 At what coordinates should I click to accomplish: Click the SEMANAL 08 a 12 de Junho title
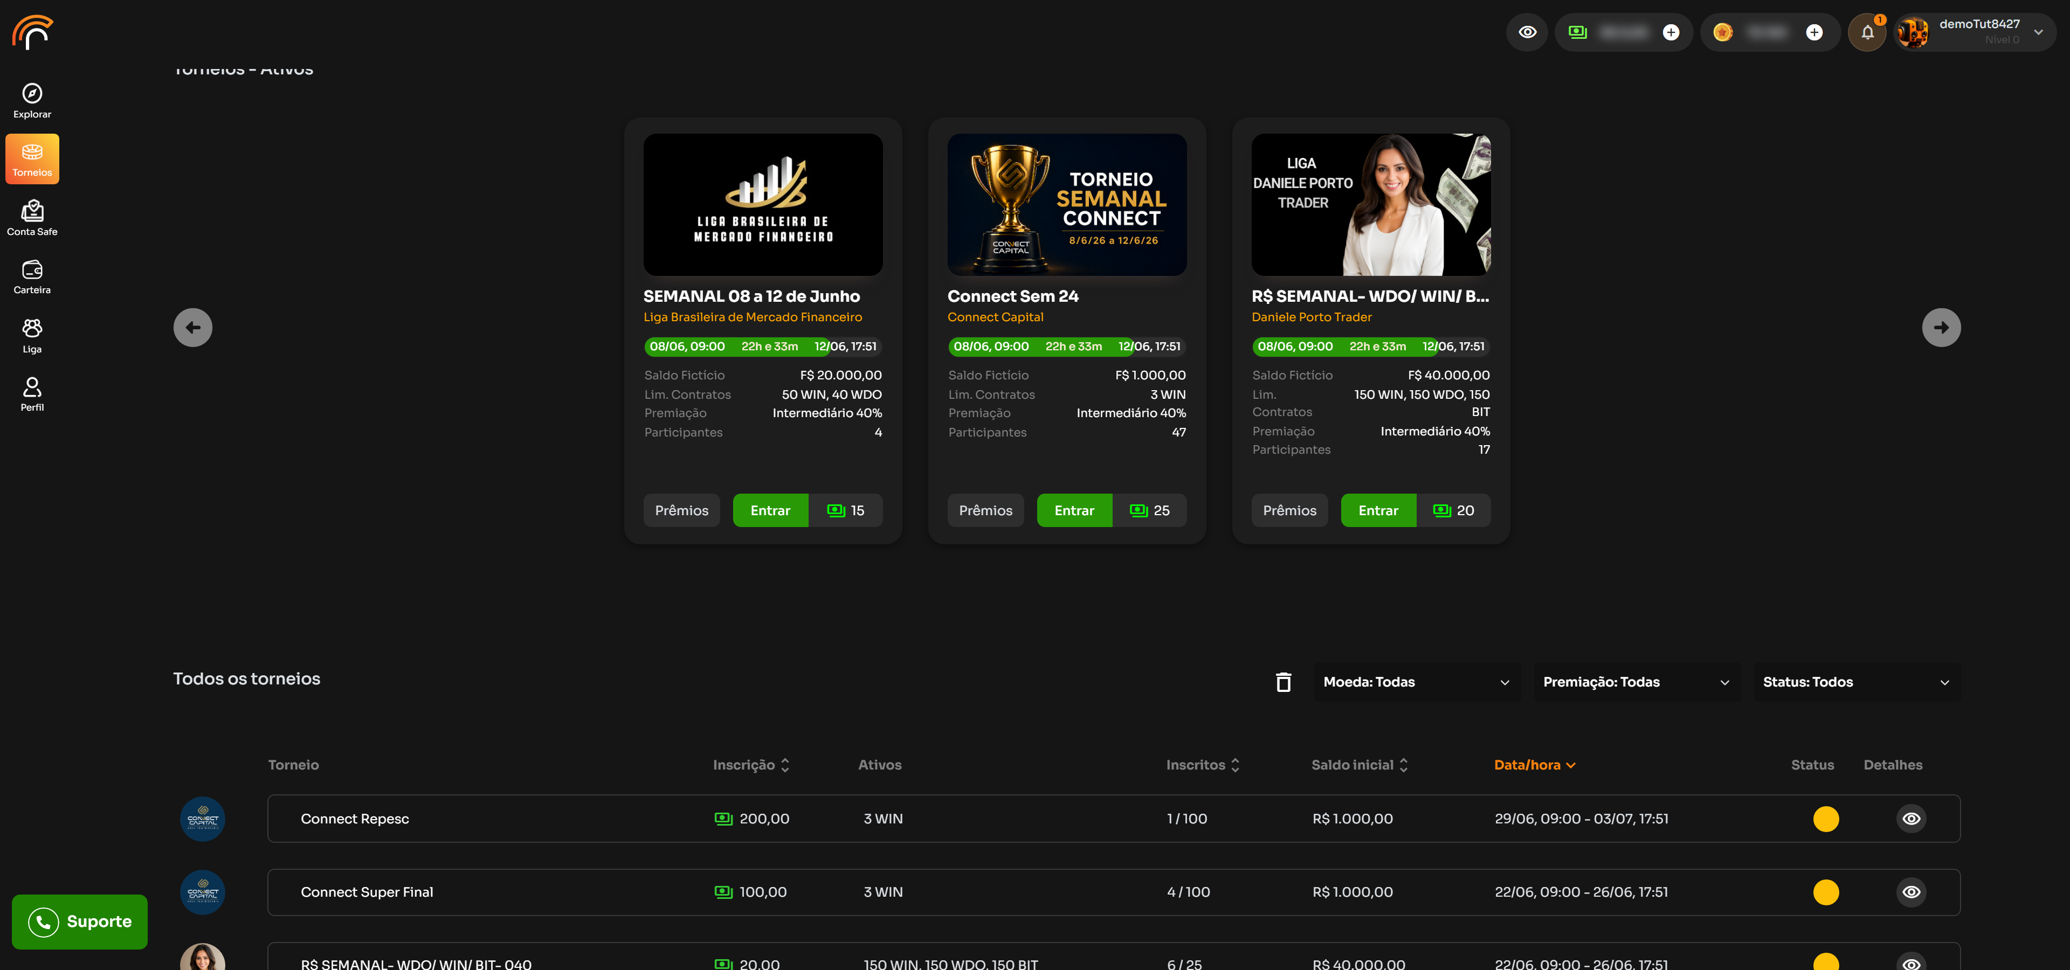click(751, 296)
